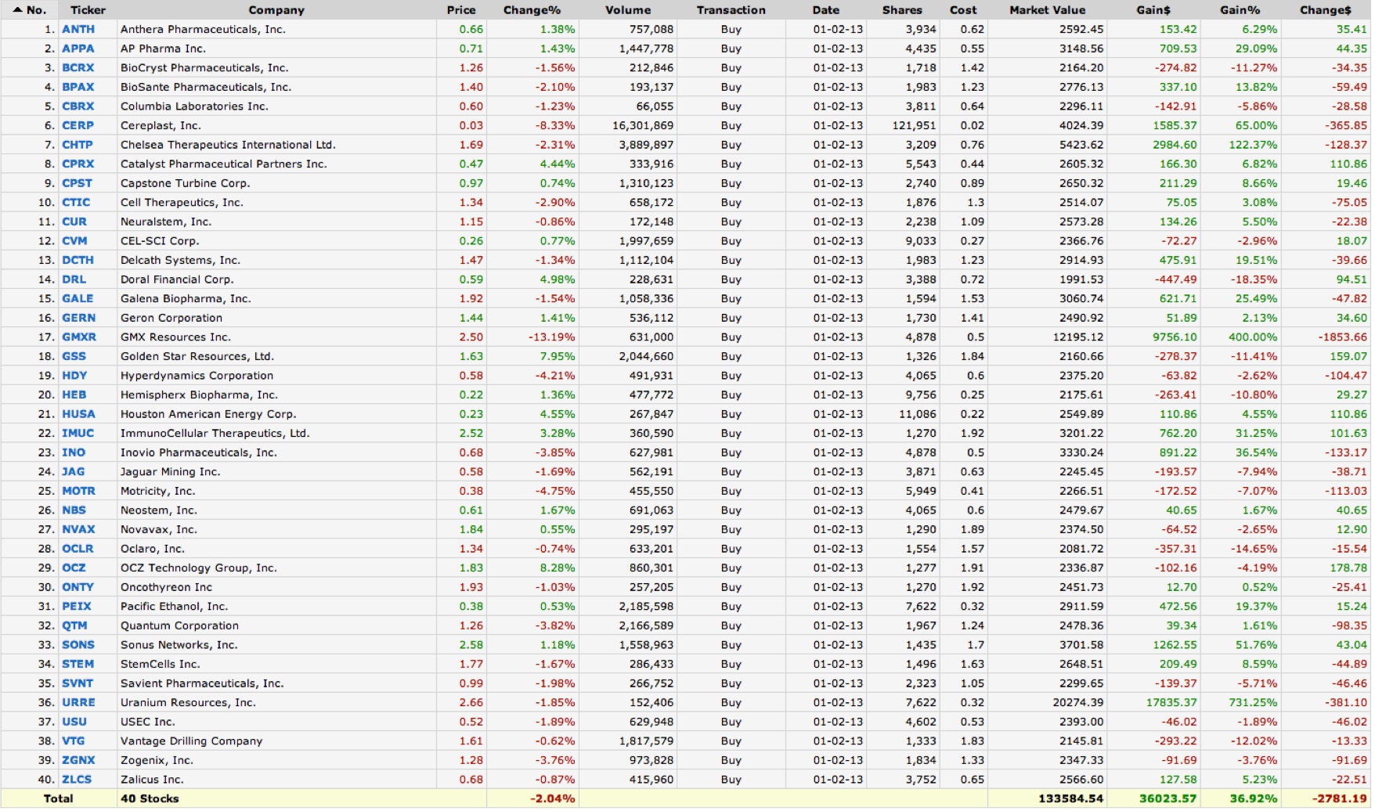Viewport: 1375px width, 811px height.
Task: Click the Change% column header
Action: 532,10
